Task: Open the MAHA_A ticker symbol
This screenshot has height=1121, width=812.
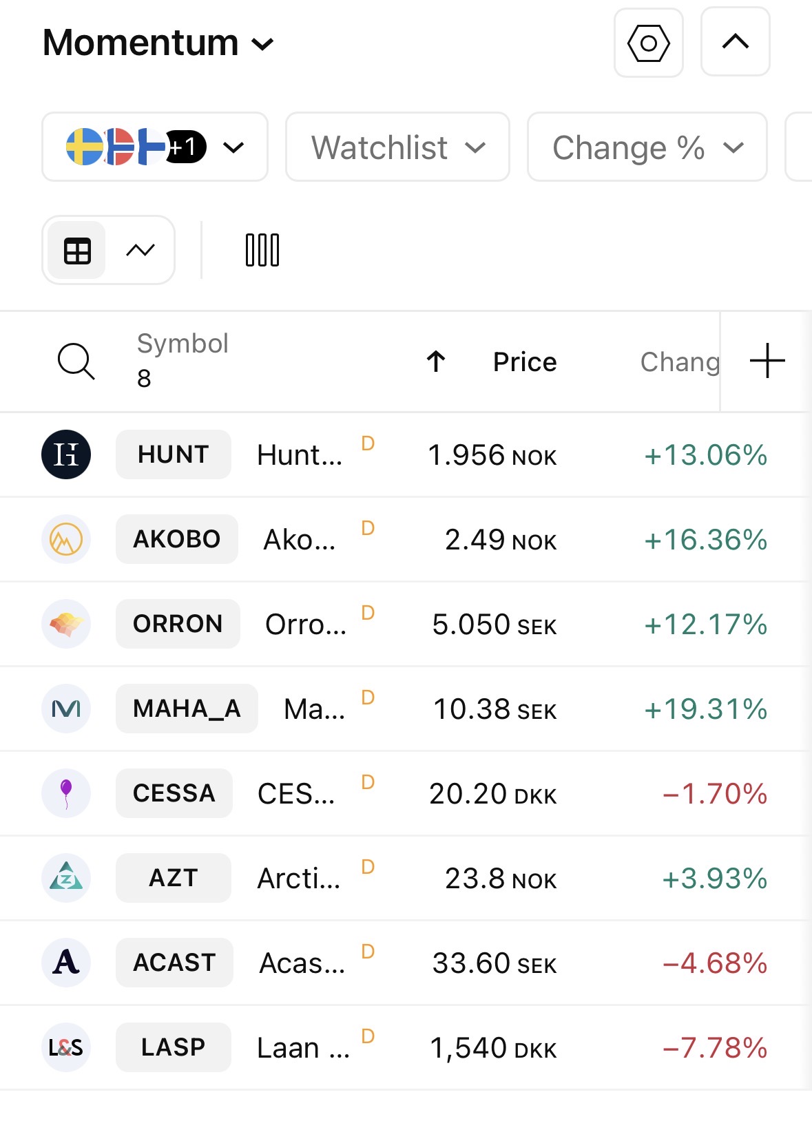Action: pos(187,709)
